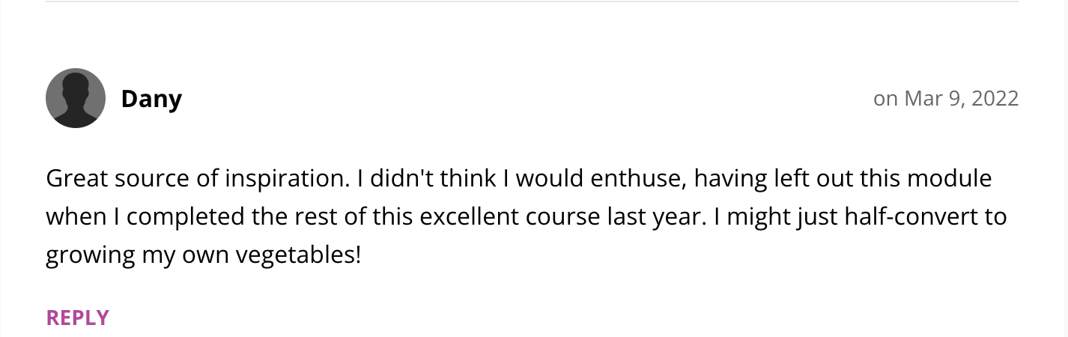Viewport: 1068px width, 337px height.
Task: Click the phrase "Great source of inspiration"
Action: [190, 179]
